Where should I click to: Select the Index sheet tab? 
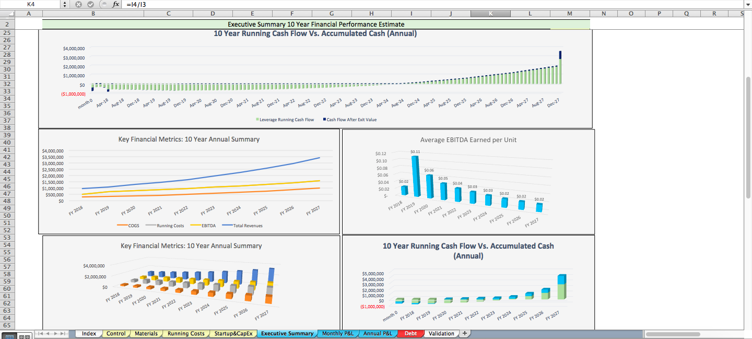(x=88, y=333)
